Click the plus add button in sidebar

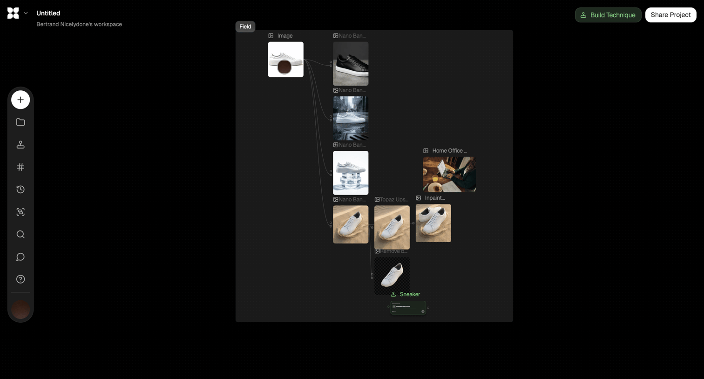[20, 100]
